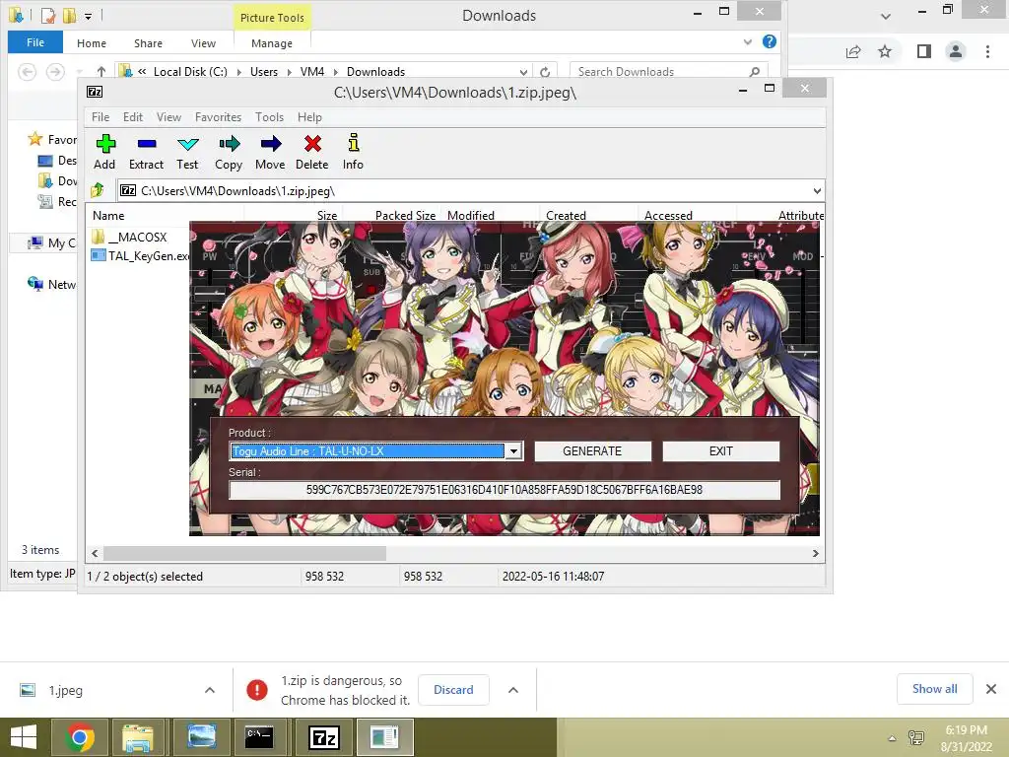Close the Chrome downloads bar
Screen dimensions: 1009x757
coord(991,689)
